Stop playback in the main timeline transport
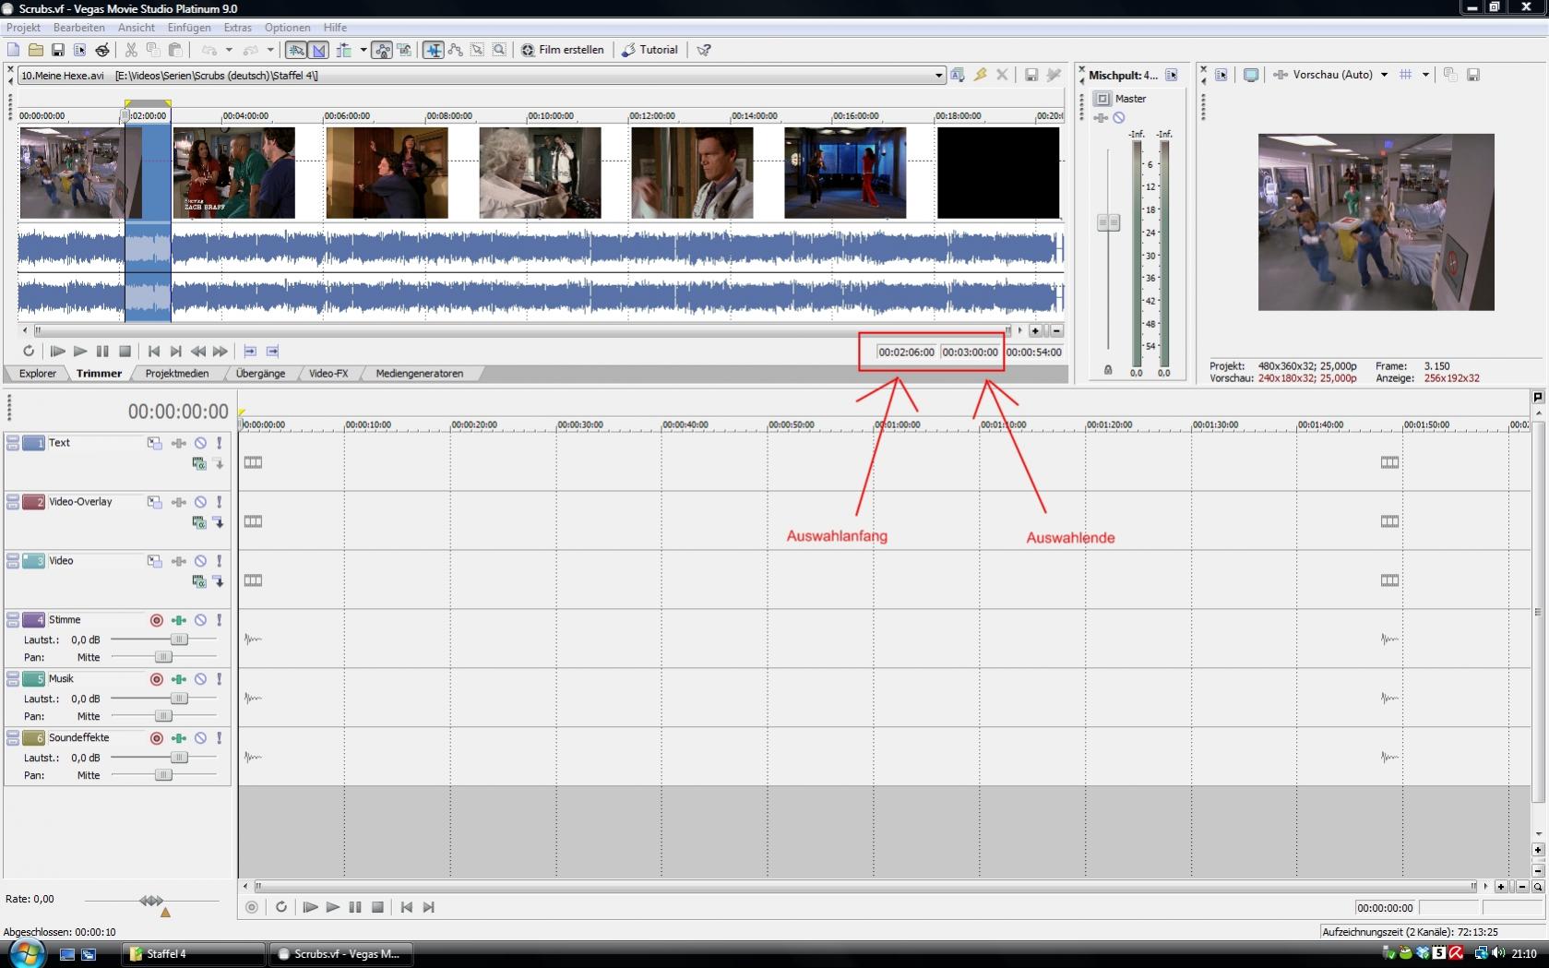The image size is (1549, 968). (x=377, y=907)
